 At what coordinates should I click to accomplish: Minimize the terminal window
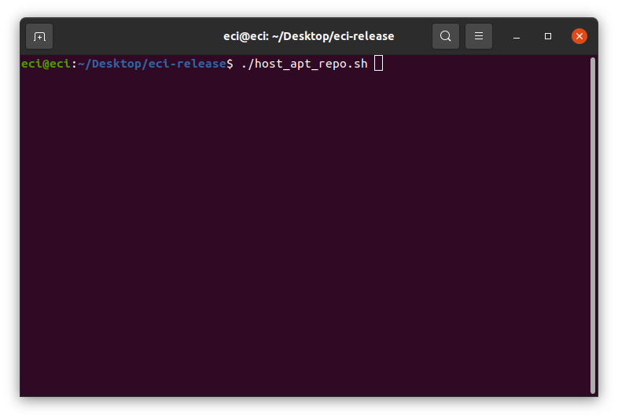pyautogui.click(x=517, y=36)
